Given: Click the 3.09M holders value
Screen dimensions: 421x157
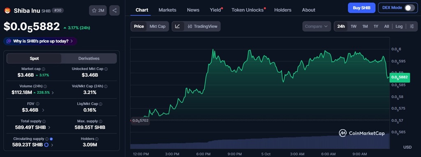Looking at the screenshot, I should pyautogui.click(x=90, y=145).
